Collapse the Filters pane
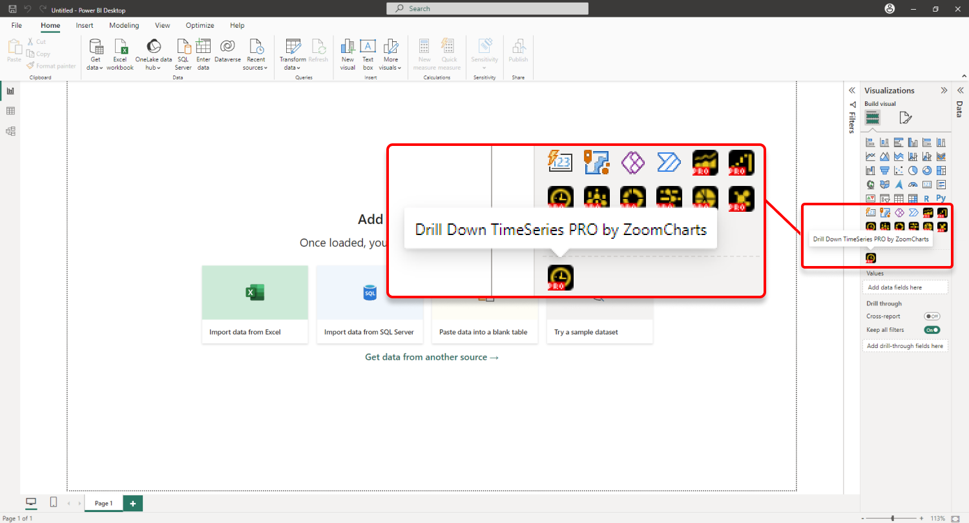969x523 pixels. (x=851, y=90)
